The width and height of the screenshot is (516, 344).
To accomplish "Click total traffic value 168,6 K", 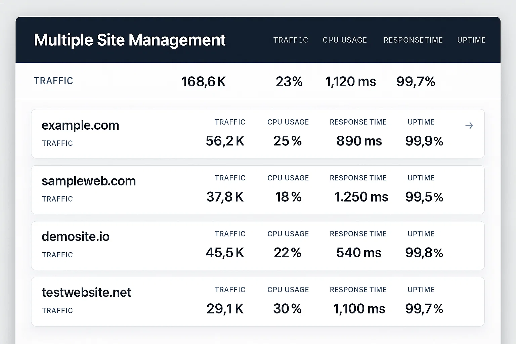I will click(x=204, y=82).
